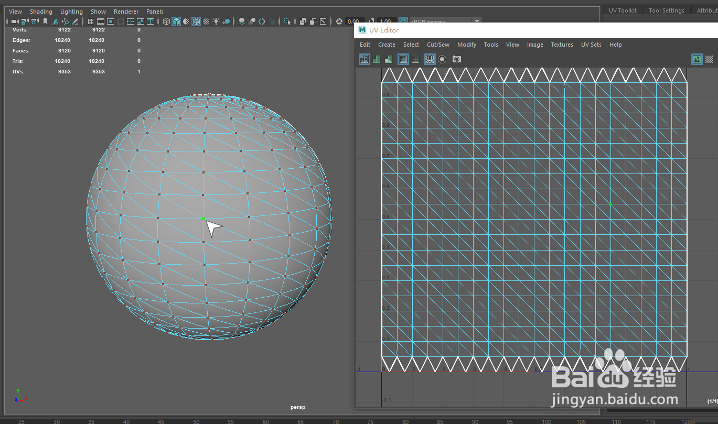Open Modify menu in UV Editor

[x=467, y=45]
